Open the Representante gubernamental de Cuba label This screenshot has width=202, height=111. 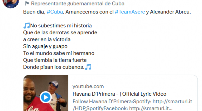78,4
